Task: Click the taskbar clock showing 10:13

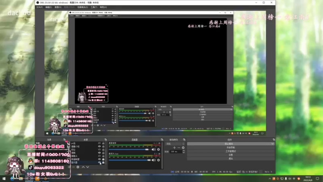Action: [308, 179]
